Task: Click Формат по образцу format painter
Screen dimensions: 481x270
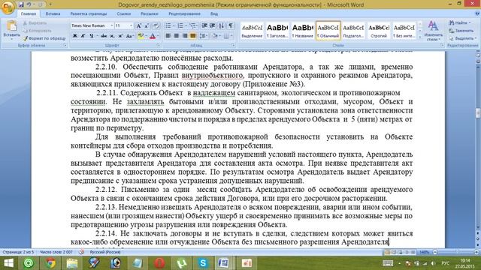Action: 44,38
